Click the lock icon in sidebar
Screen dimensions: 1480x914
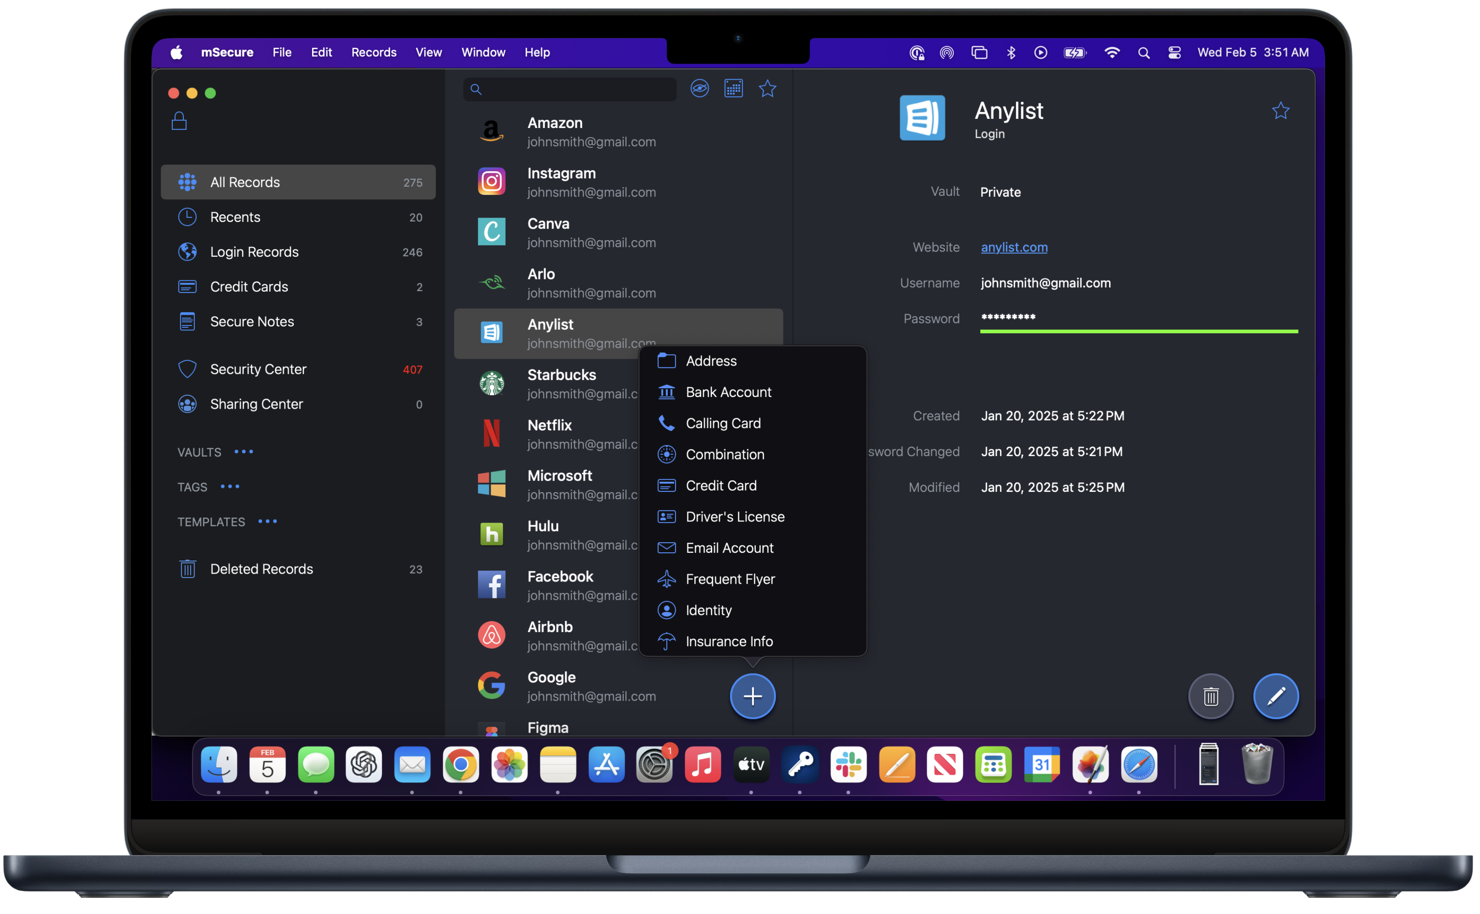point(179,121)
